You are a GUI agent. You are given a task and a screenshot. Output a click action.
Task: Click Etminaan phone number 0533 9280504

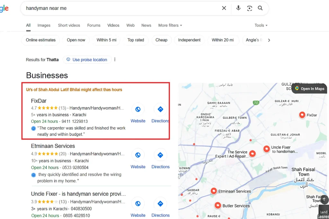coord(75,167)
